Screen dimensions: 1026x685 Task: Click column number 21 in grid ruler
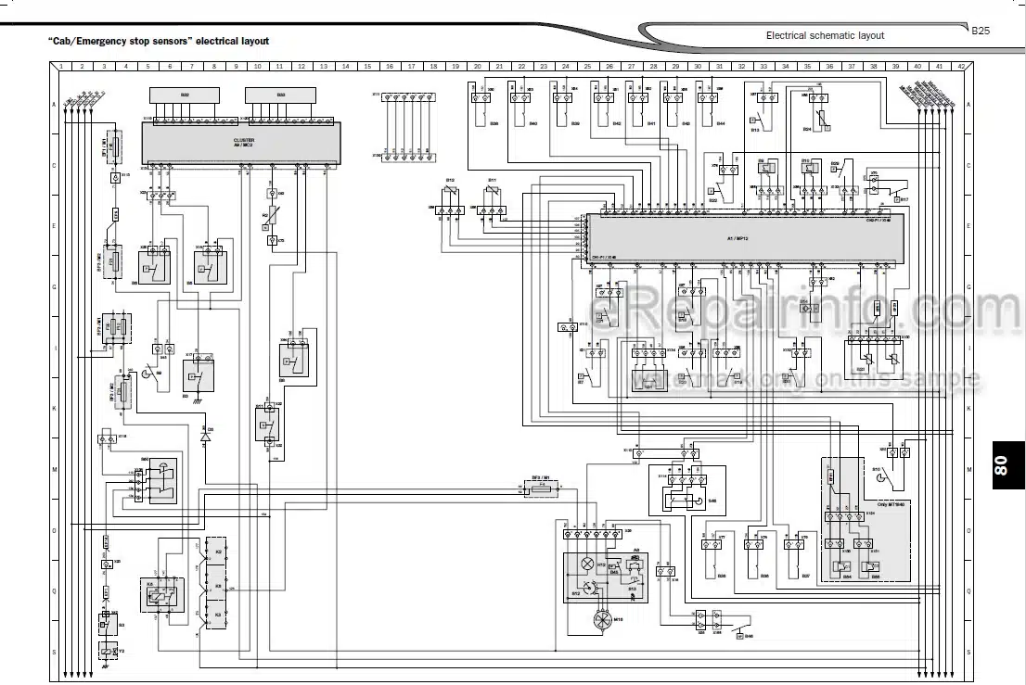(499, 66)
